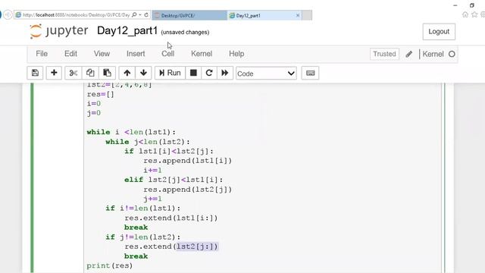Click the line 'res.append(lst2[j])'
485x273 pixels.
click(x=187, y=190)
